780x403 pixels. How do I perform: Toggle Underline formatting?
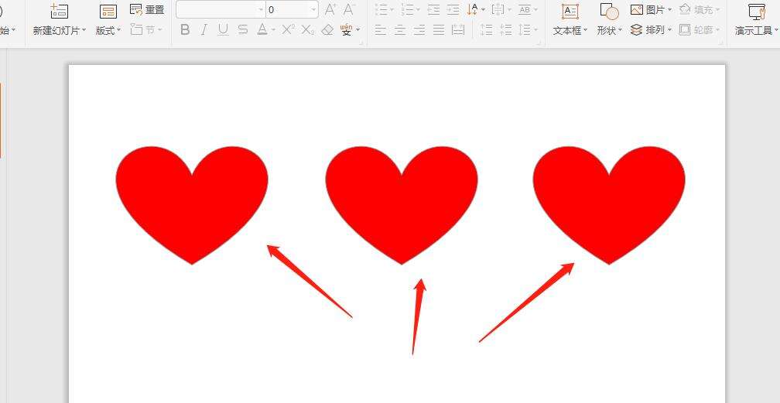(224, 30)
